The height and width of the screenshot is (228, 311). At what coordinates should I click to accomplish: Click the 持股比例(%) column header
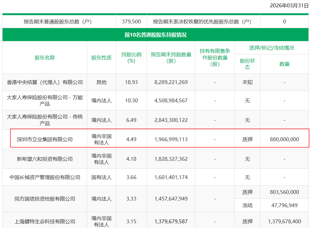(x=131, y=58)
